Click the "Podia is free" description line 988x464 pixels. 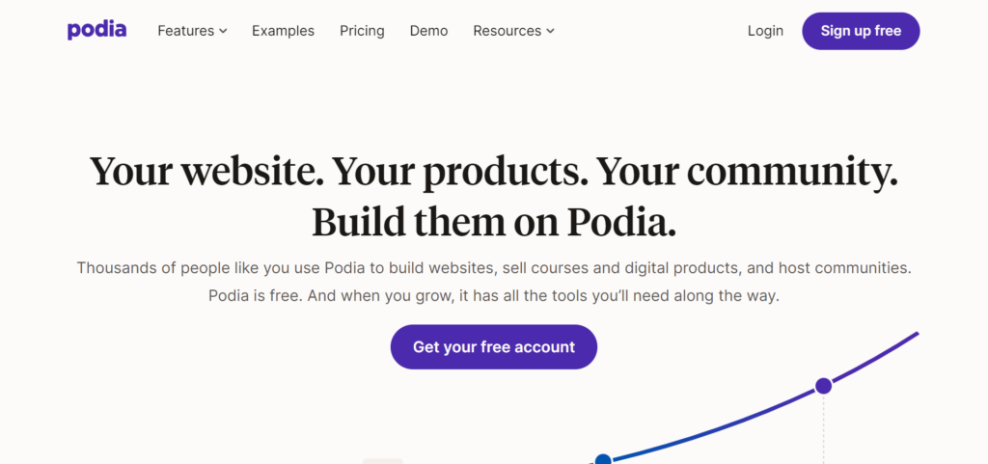click(493, 296)
